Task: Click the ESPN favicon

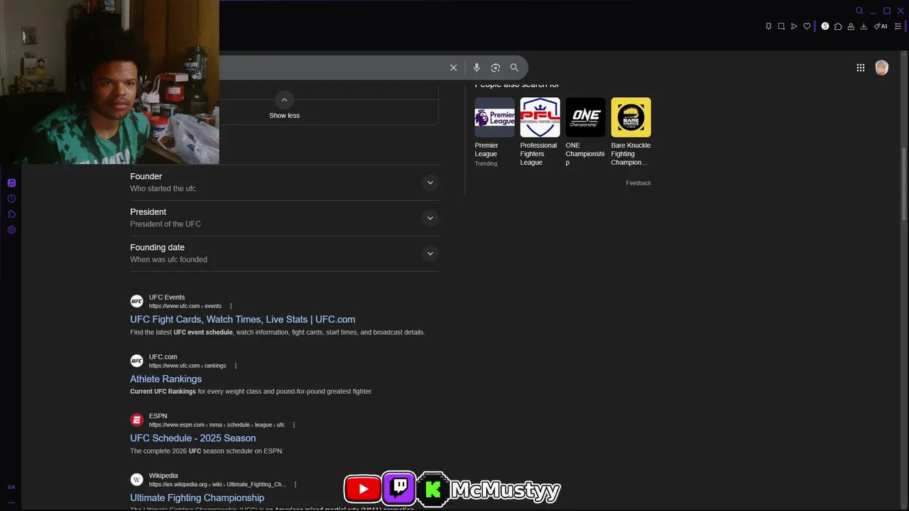Action: click(136, 419)
